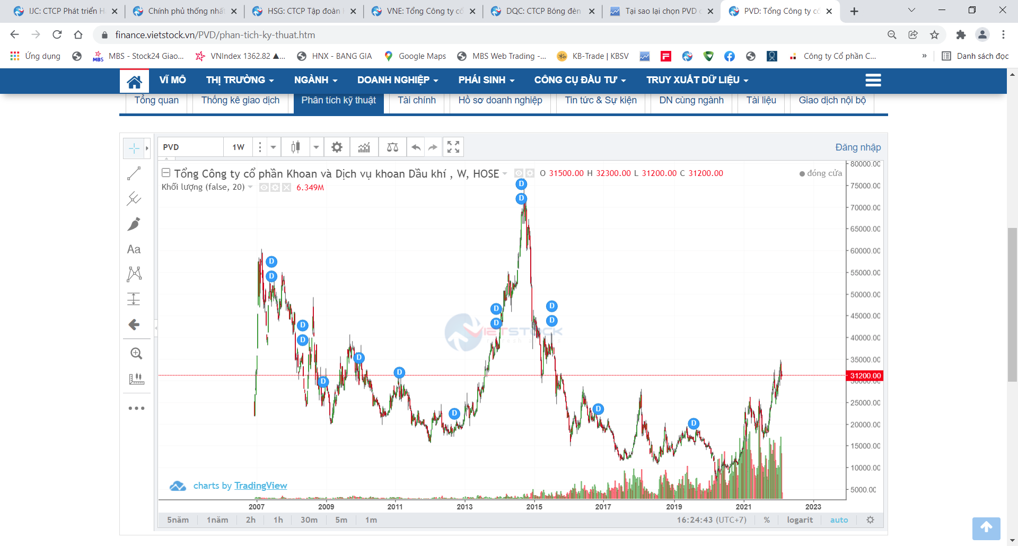Open the indicators menu
Image resolution: width=1018 pixels, height=546 pixels.
click(x=364, y=147)
